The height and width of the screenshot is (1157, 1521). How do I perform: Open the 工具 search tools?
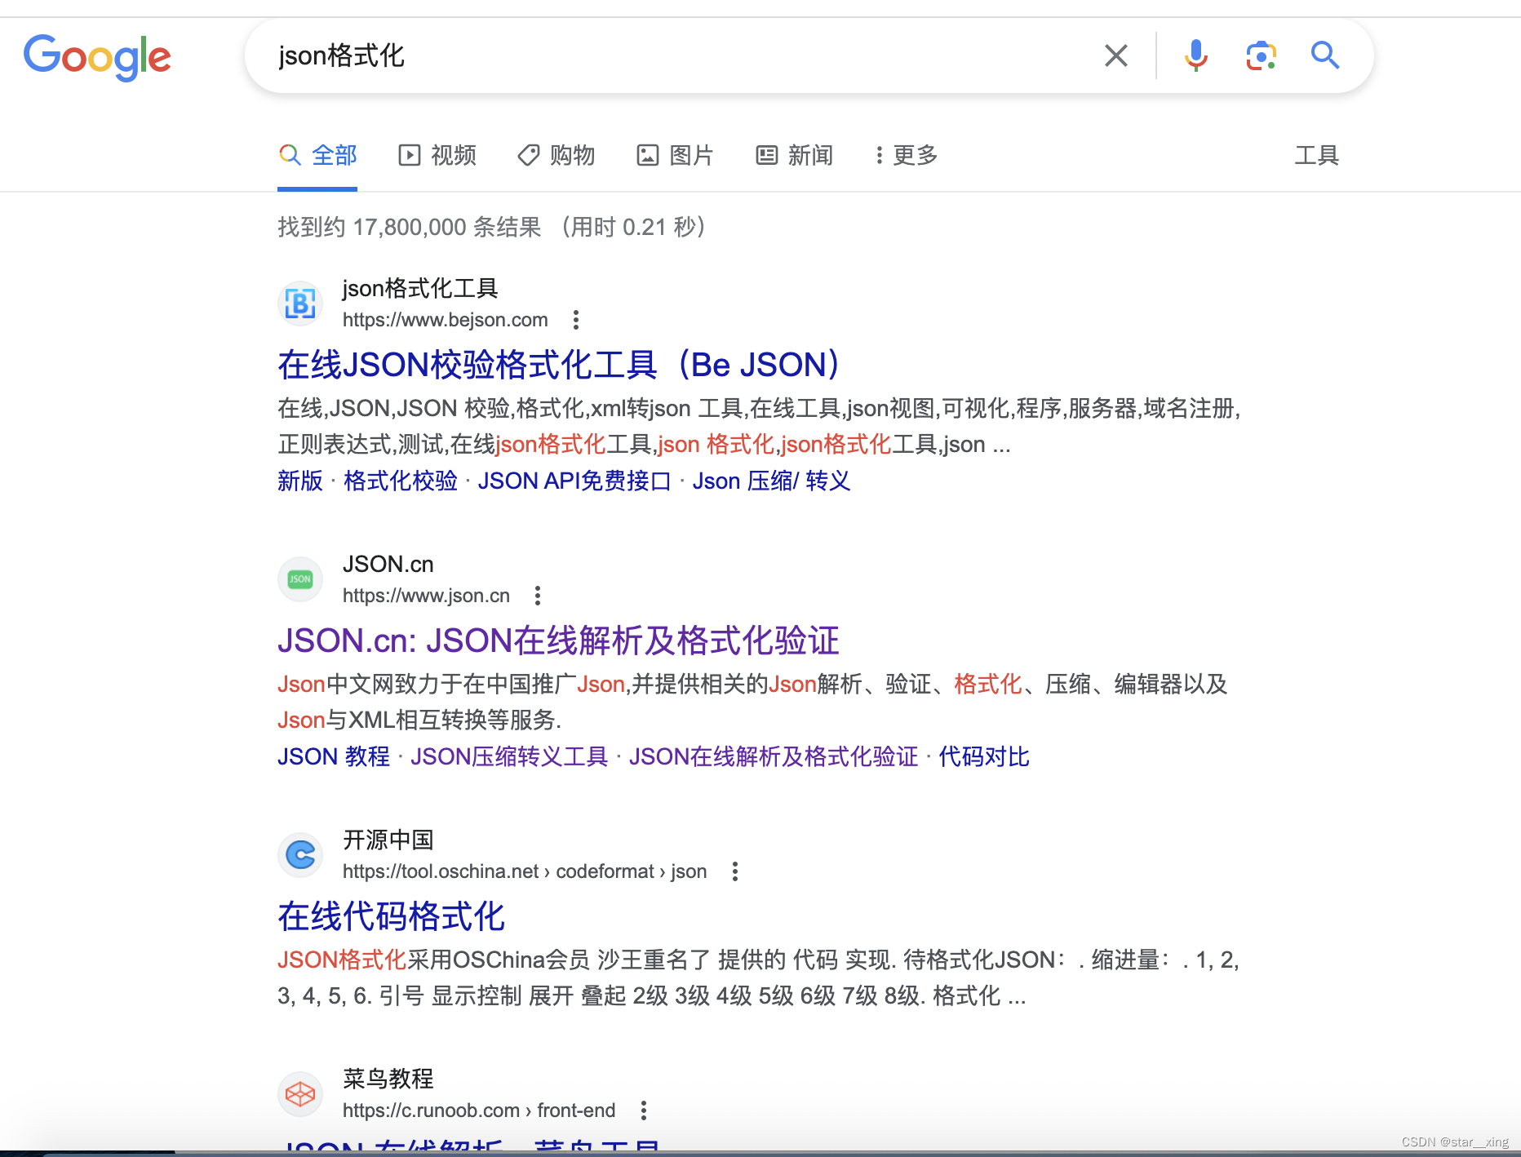[1316, 155]
